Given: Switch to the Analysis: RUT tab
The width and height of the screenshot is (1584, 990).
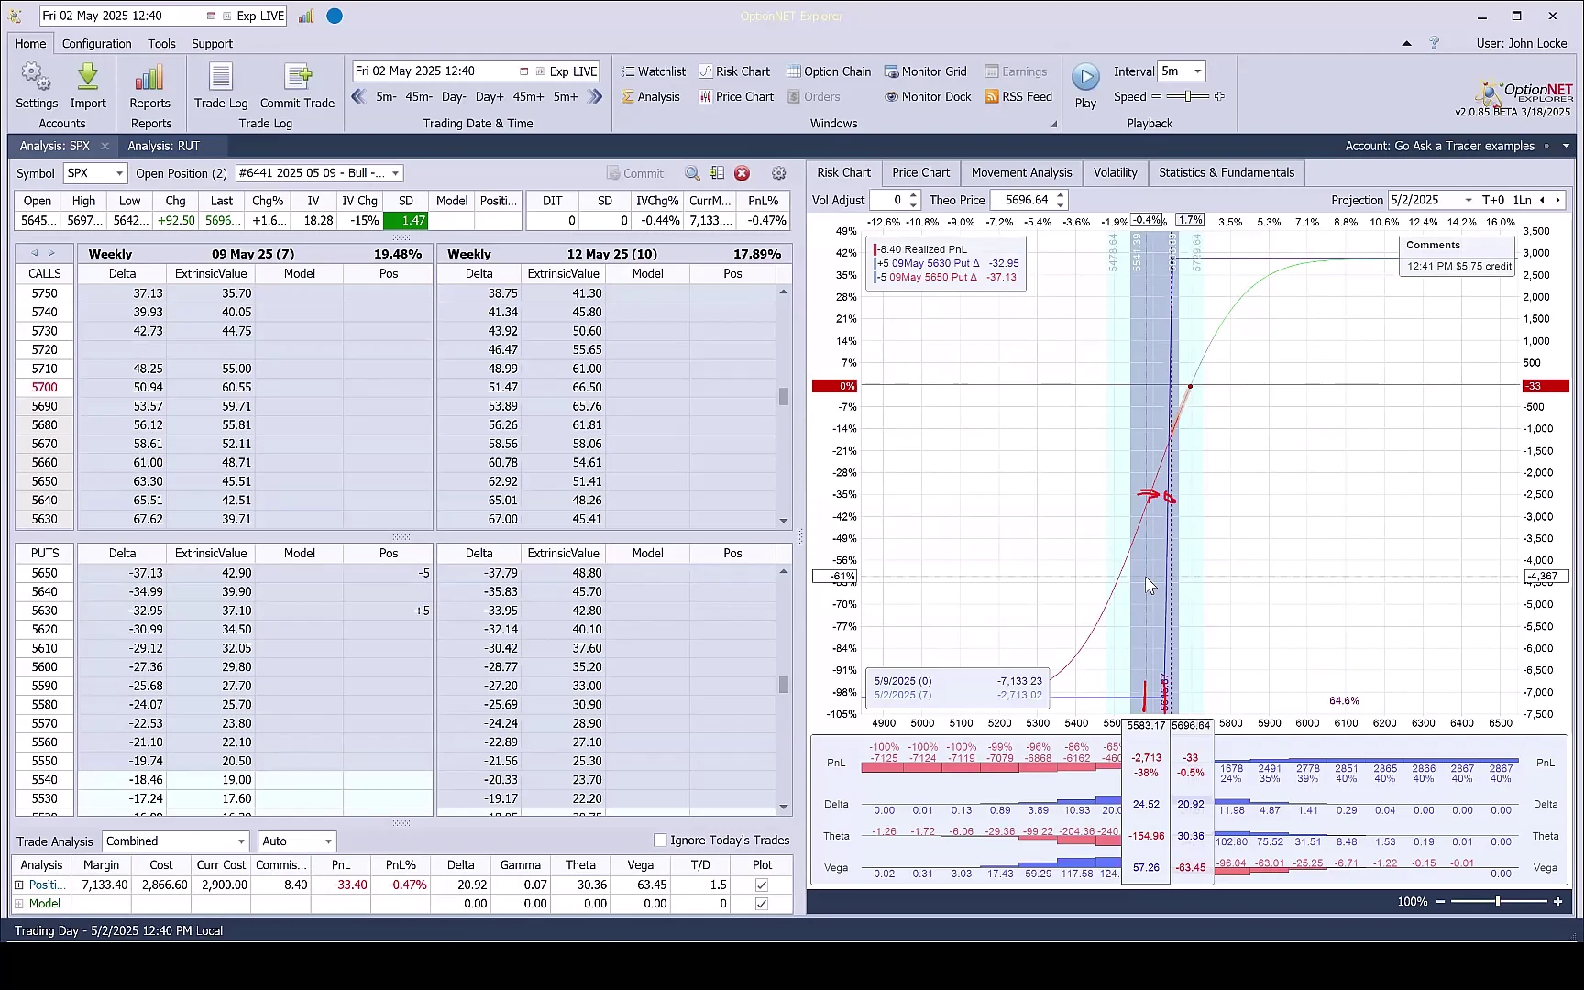Looking at the screenshot, I should [163, 146].
